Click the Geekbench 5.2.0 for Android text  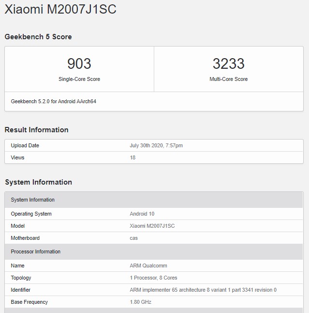coord(53,102)
